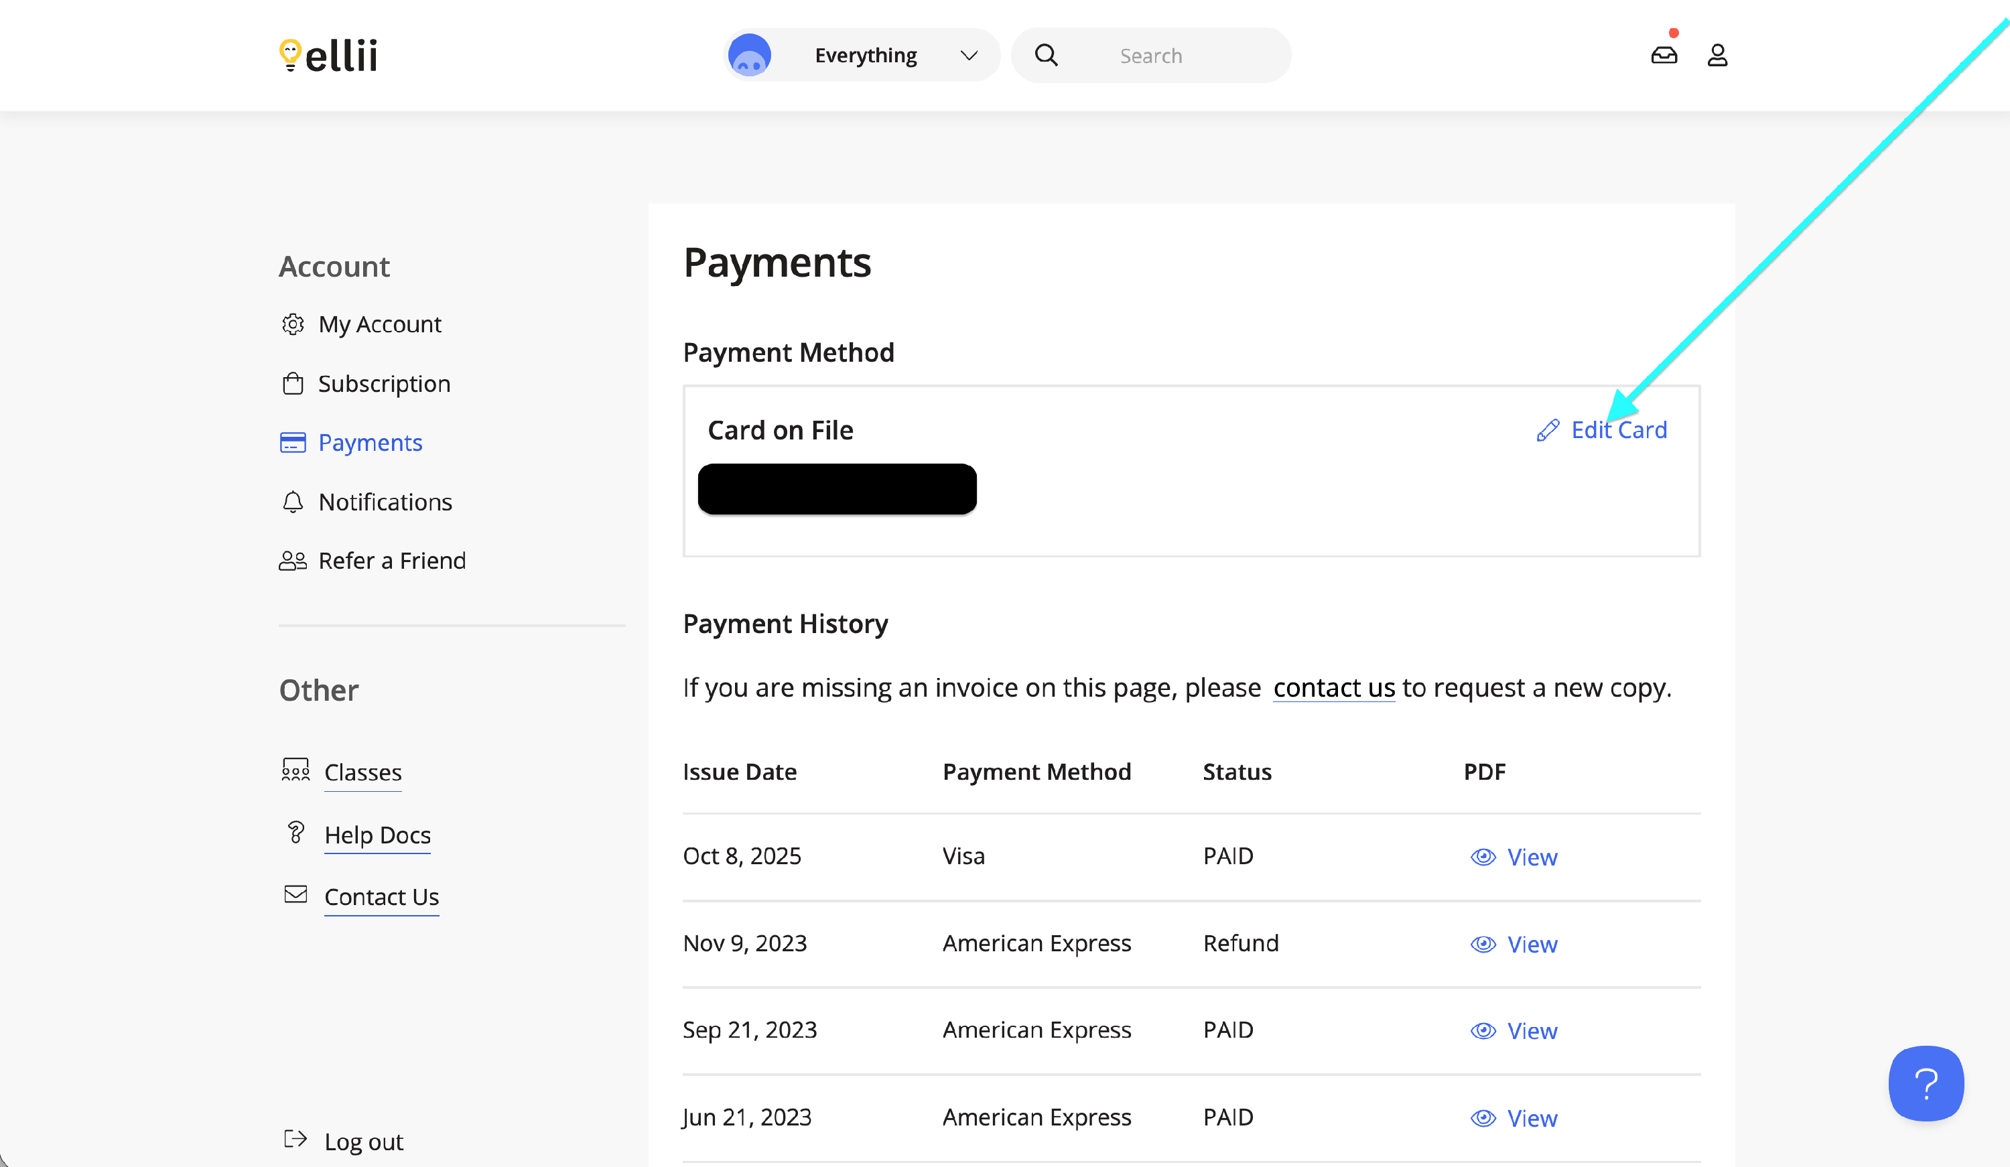Select Notifications in Account sidebar
Viewport: 2010px width, 1167px height.
tap(385, 502)
